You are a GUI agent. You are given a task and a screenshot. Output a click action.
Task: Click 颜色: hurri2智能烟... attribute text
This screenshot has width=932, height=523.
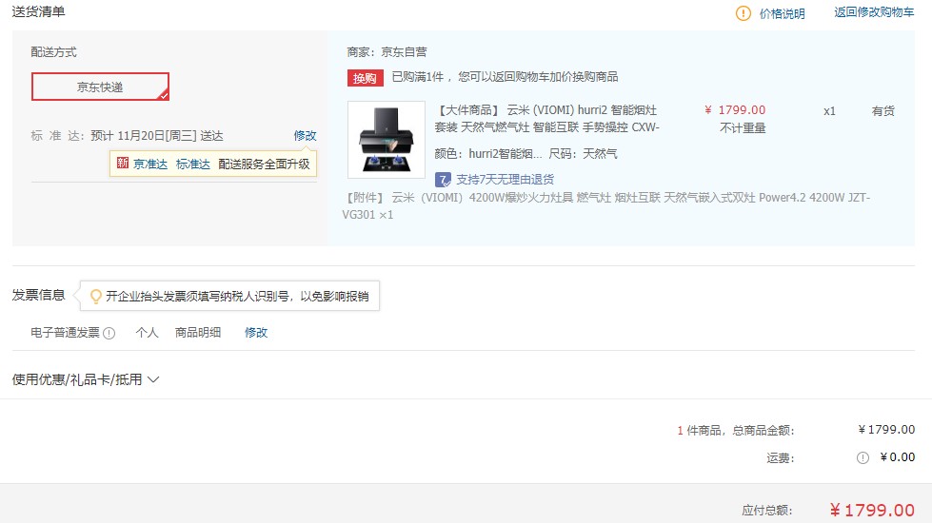[488, 154]
